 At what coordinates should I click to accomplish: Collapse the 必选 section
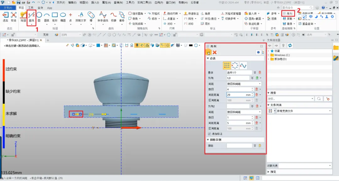[208, 58]
